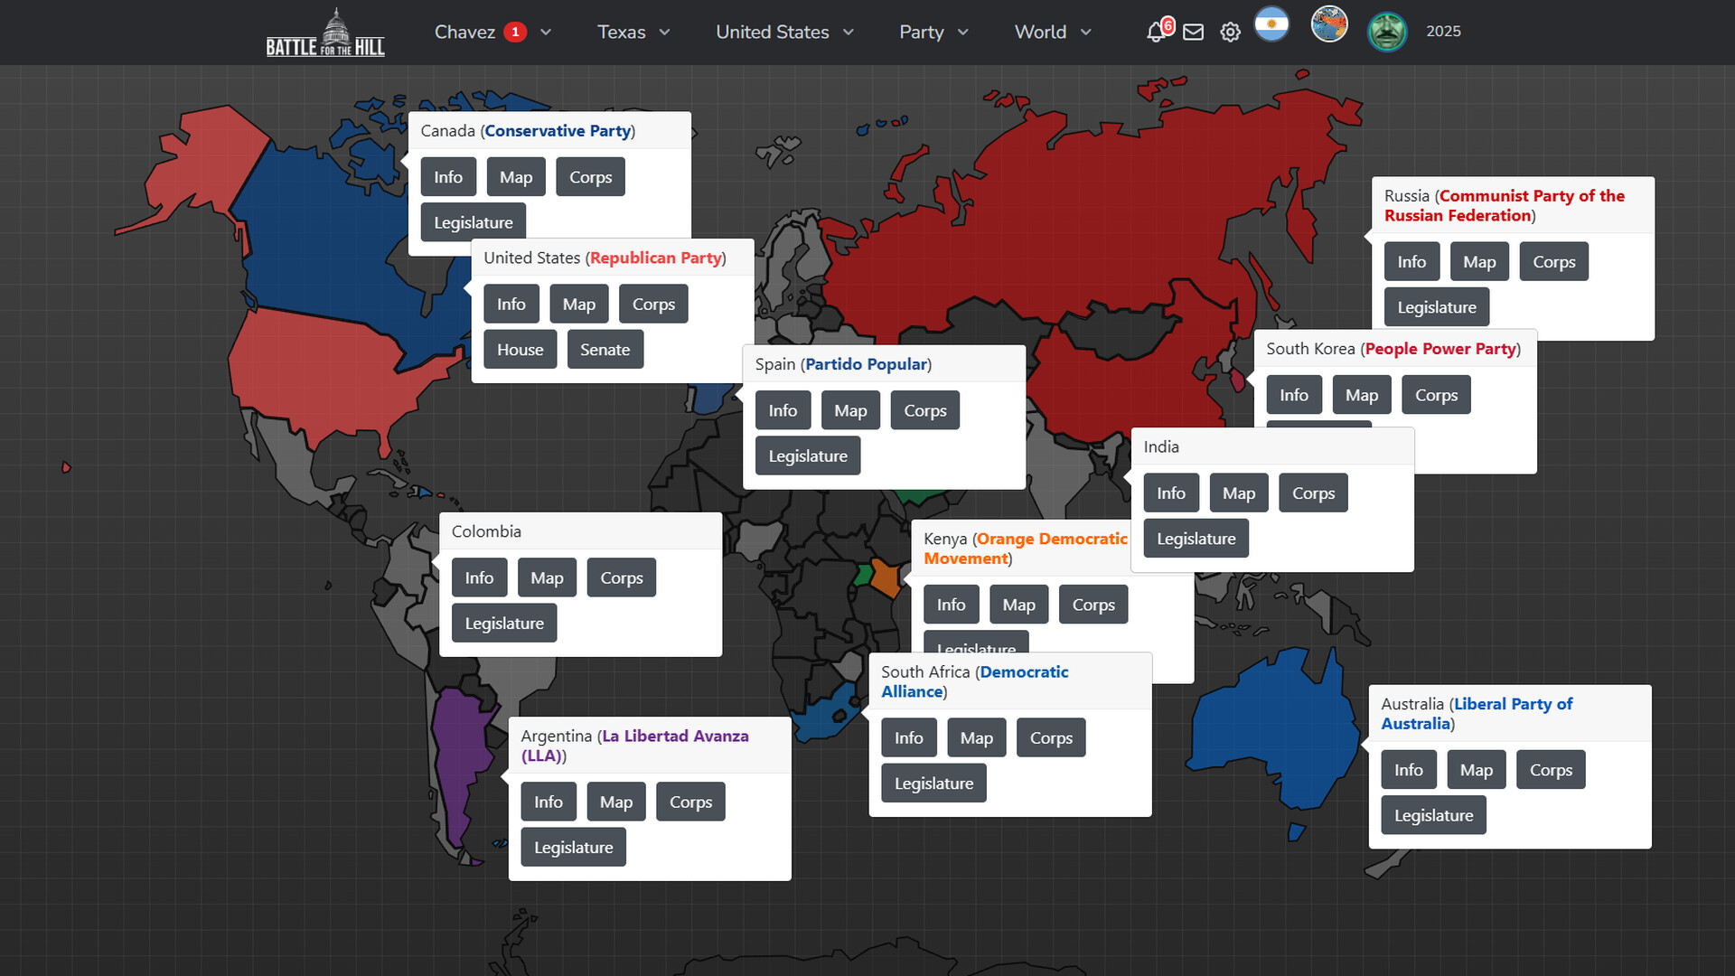Open United States Corps button

[654, 305]
